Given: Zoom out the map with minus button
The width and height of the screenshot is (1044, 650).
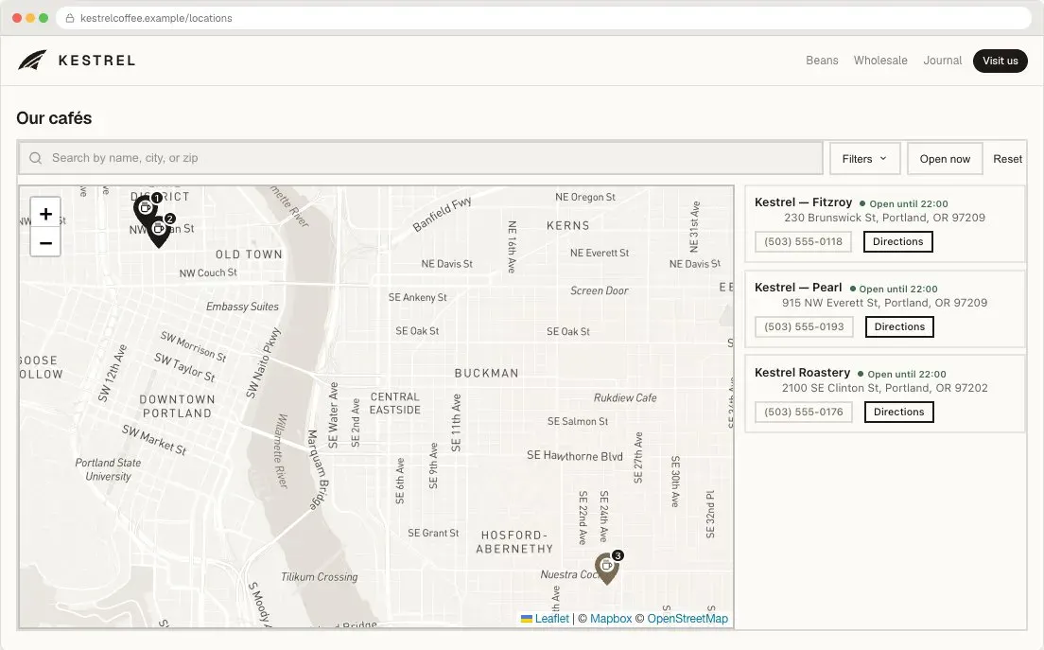Looking at the screenshot, I should coord(45,242).
